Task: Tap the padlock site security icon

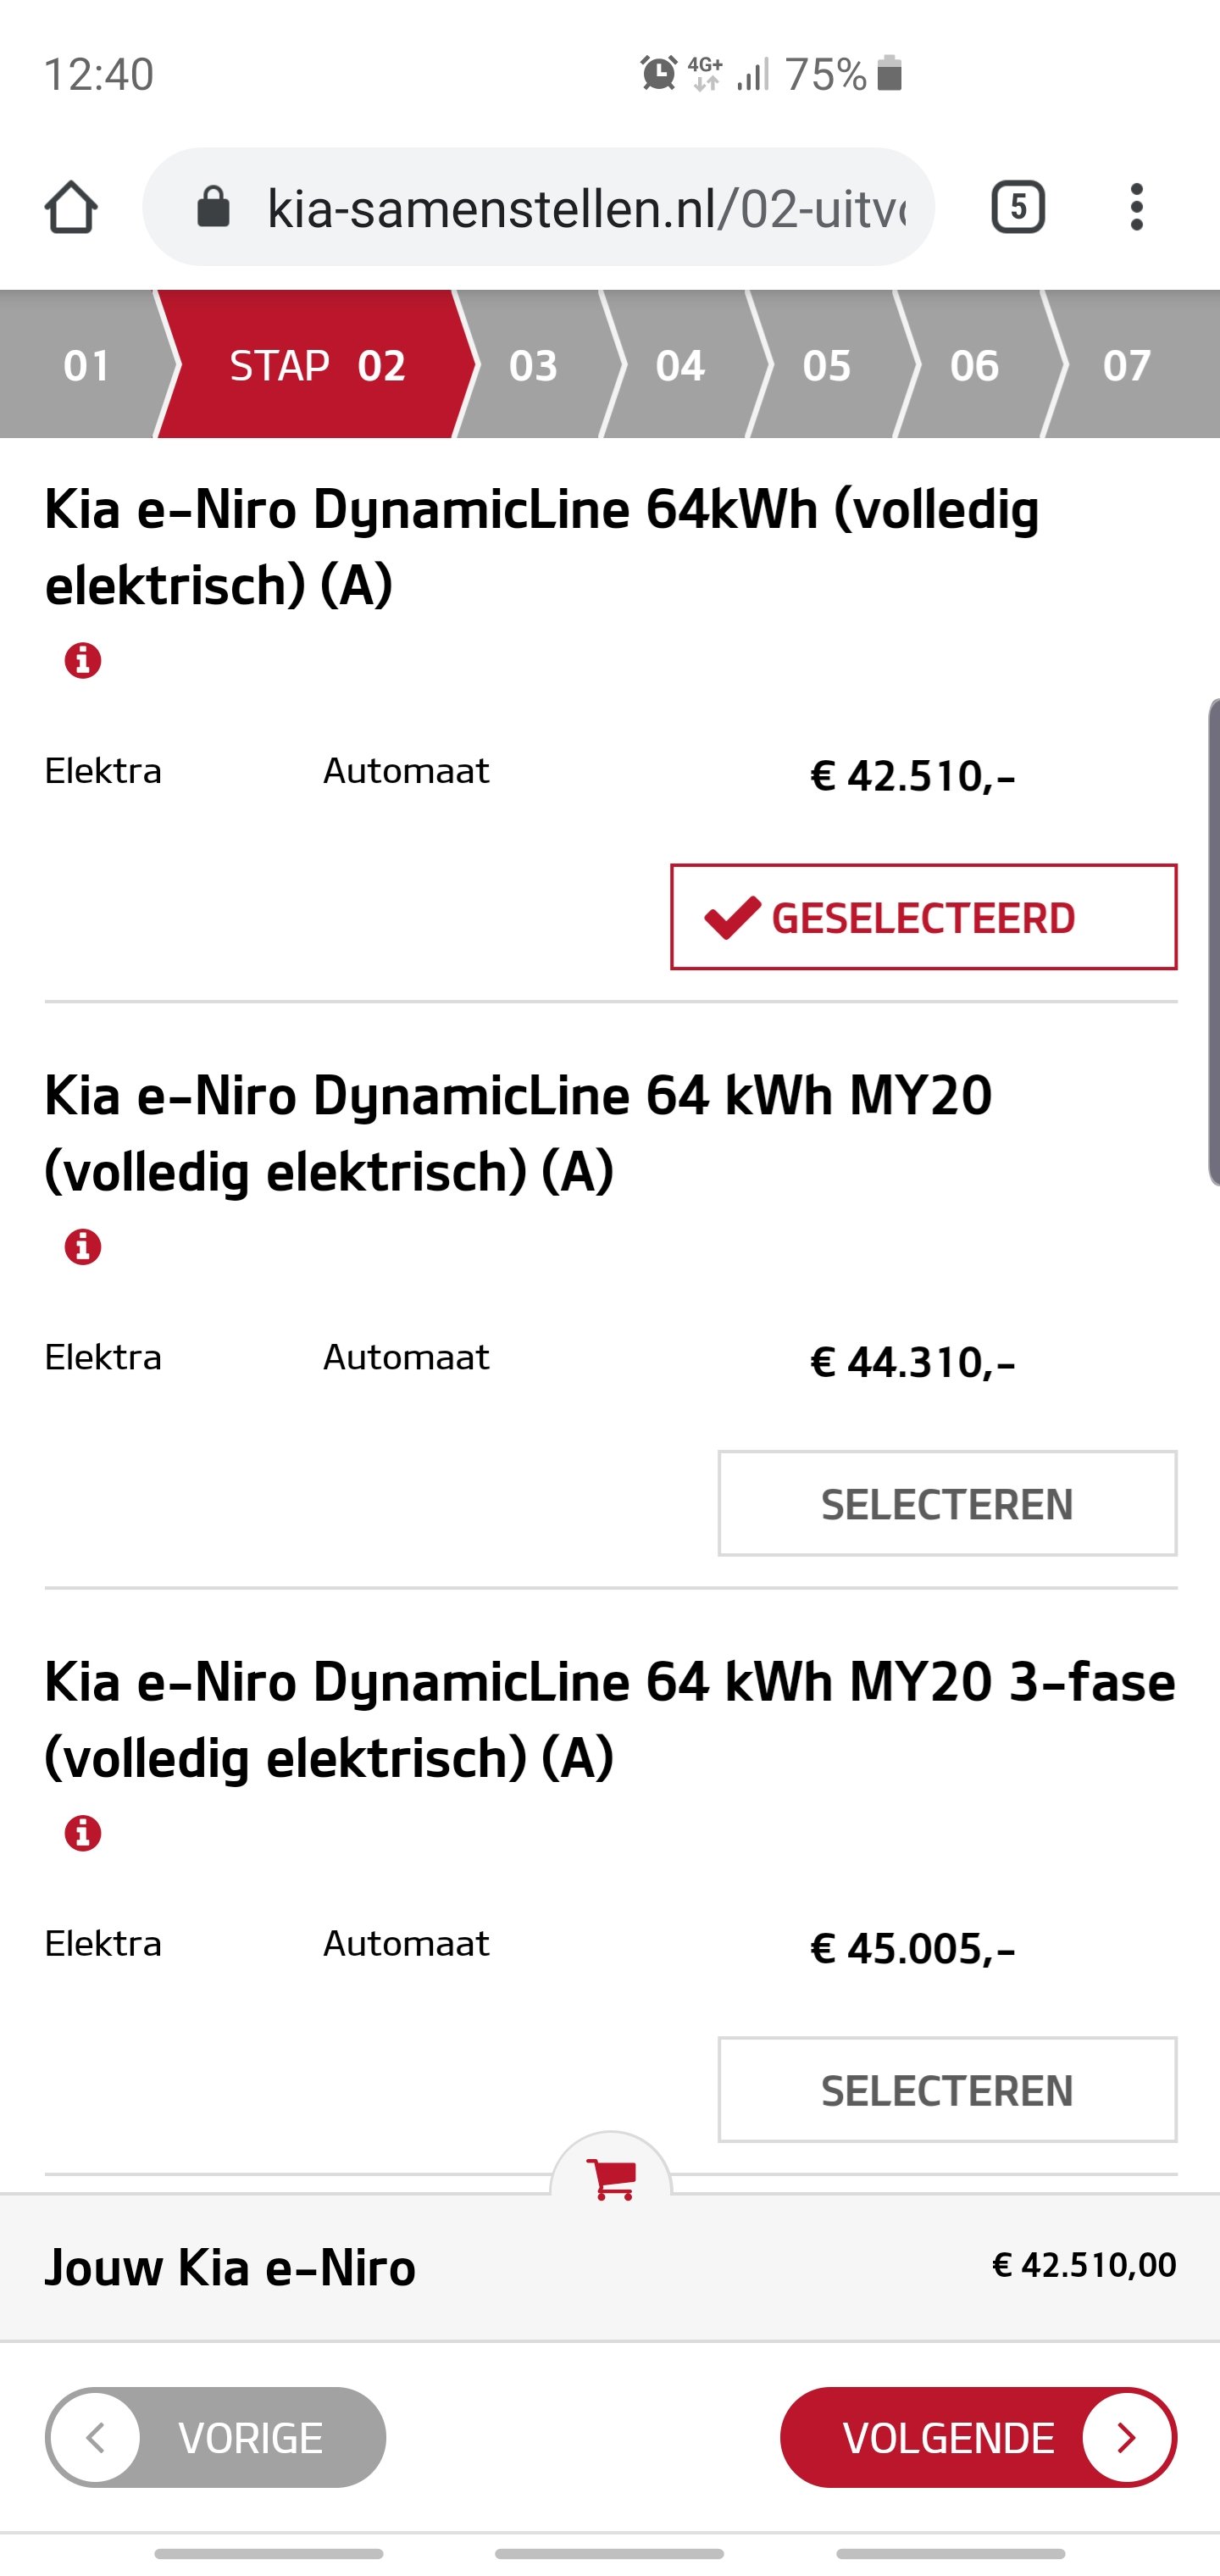Action: click(213, 207)
